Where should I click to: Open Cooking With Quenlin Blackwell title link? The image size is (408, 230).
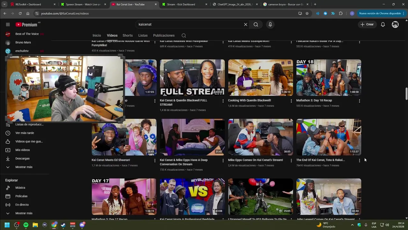click(249, 100)
